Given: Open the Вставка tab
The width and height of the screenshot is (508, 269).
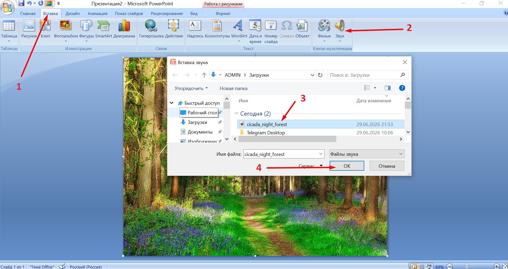Looking at the screenshot, I should (x=50, y=13).
